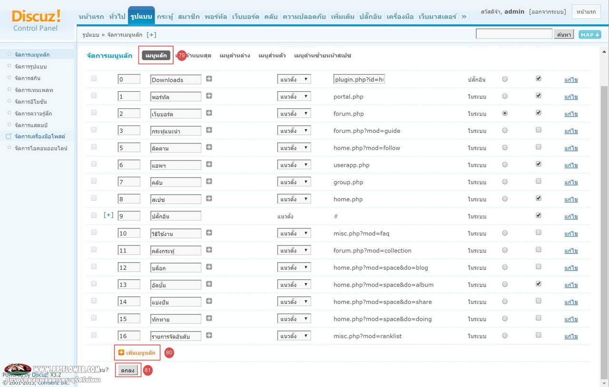Viewport: 609px width, 387px height.
Task: Open the เว็บบอร์ด top navigation menu
Action: (x=246, y=17)
